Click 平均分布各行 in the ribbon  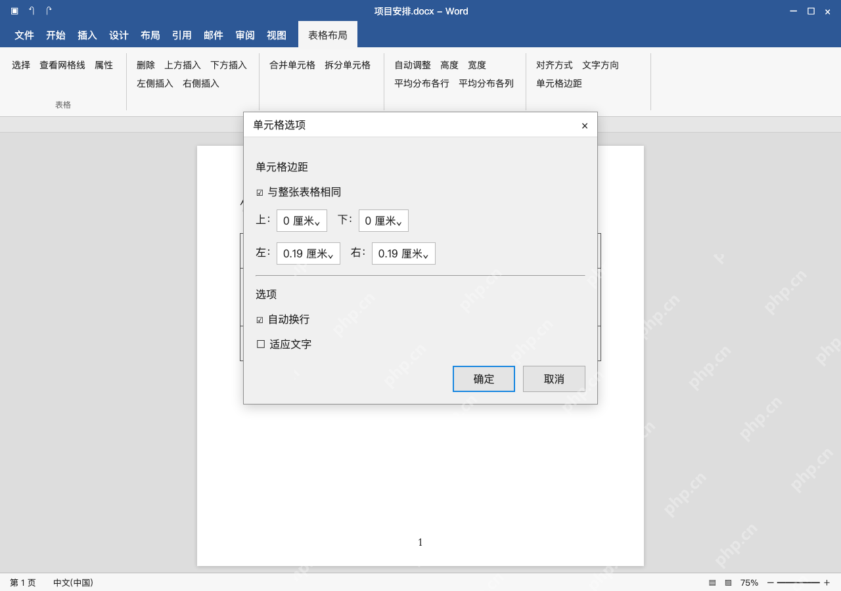tap(422, 83)
